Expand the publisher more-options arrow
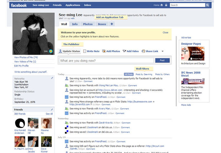The height and width of the screenshot is (153, 221). coord(162,51)
